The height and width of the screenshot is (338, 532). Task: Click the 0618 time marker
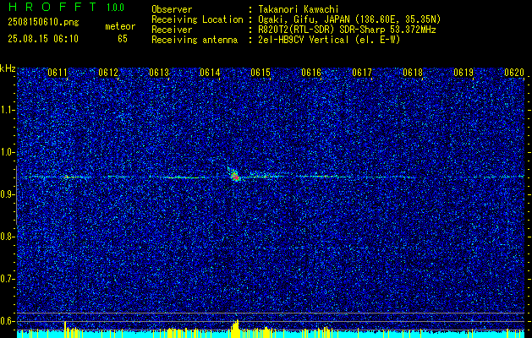413,72
